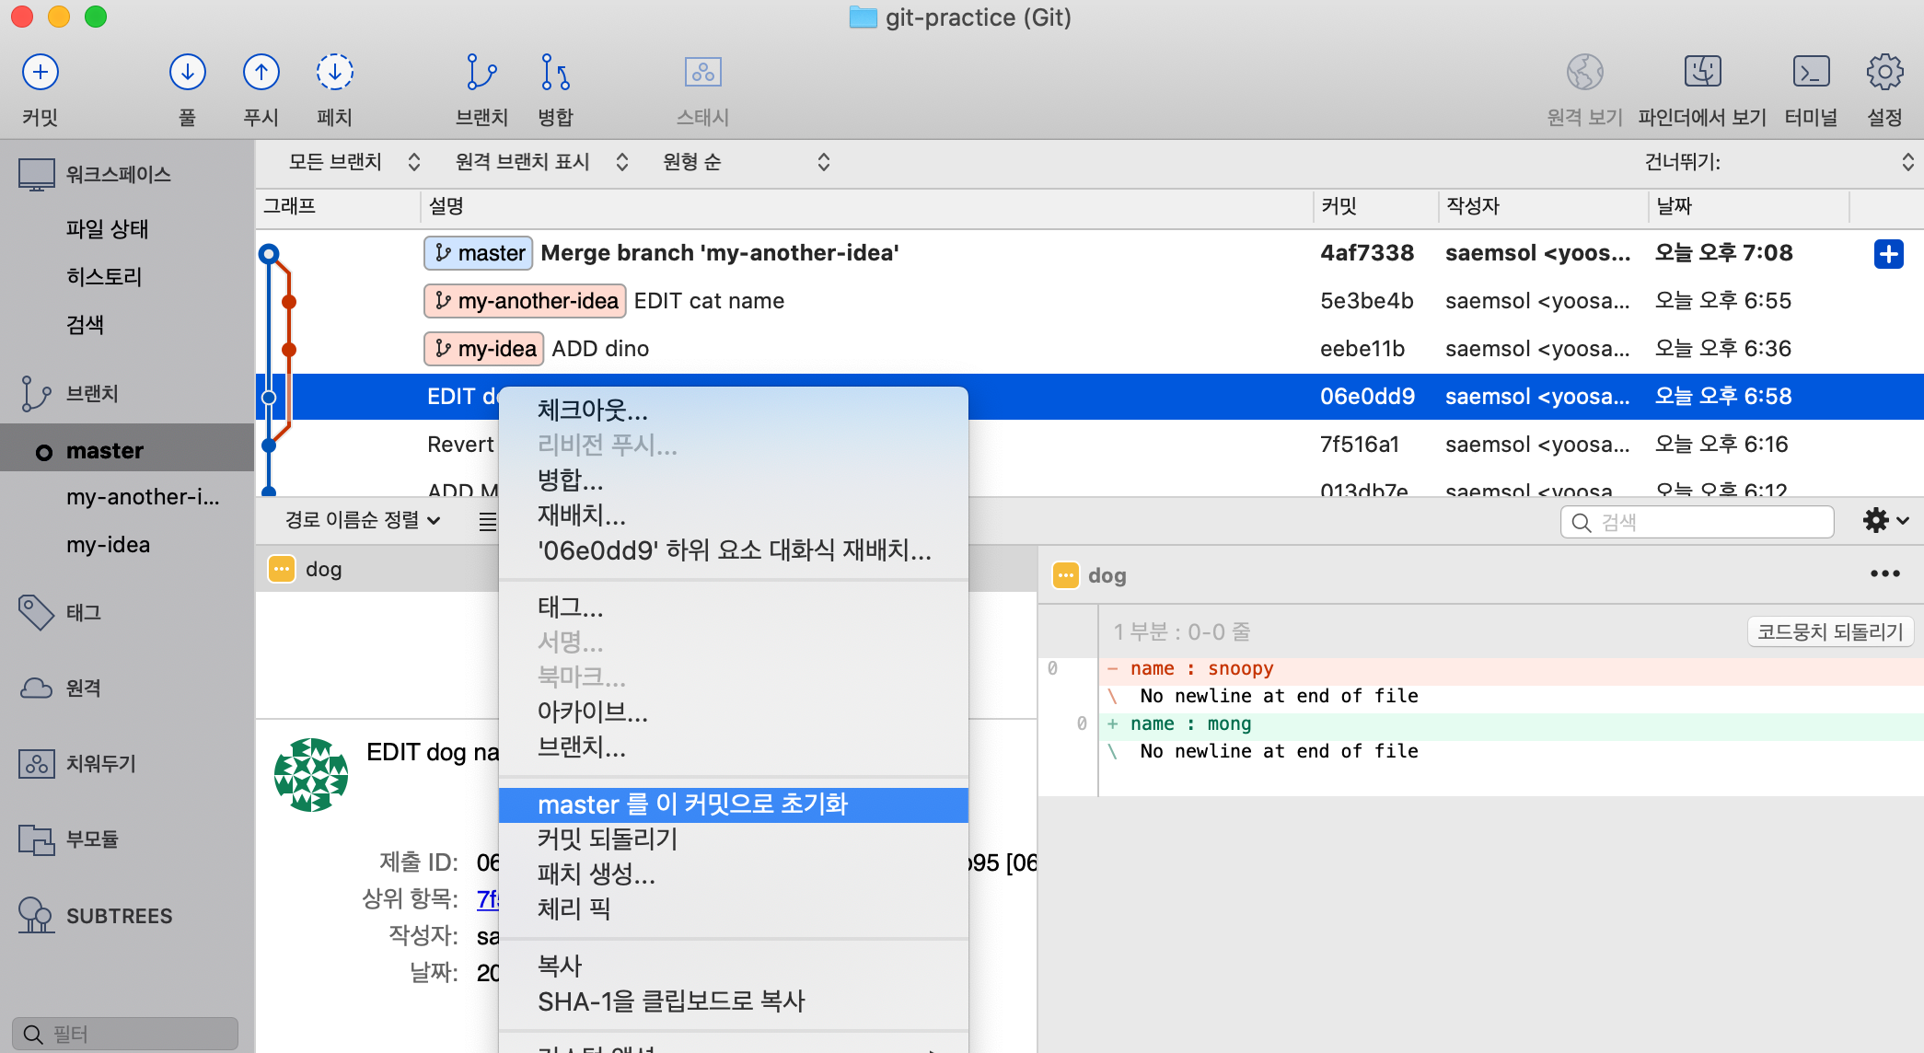Choose 체리 픽 in context menu
1924x1053 pixels.
click(x=733, y=908)
